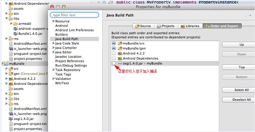
Task: Click the Select All button
Action: (x=239, y=90)
